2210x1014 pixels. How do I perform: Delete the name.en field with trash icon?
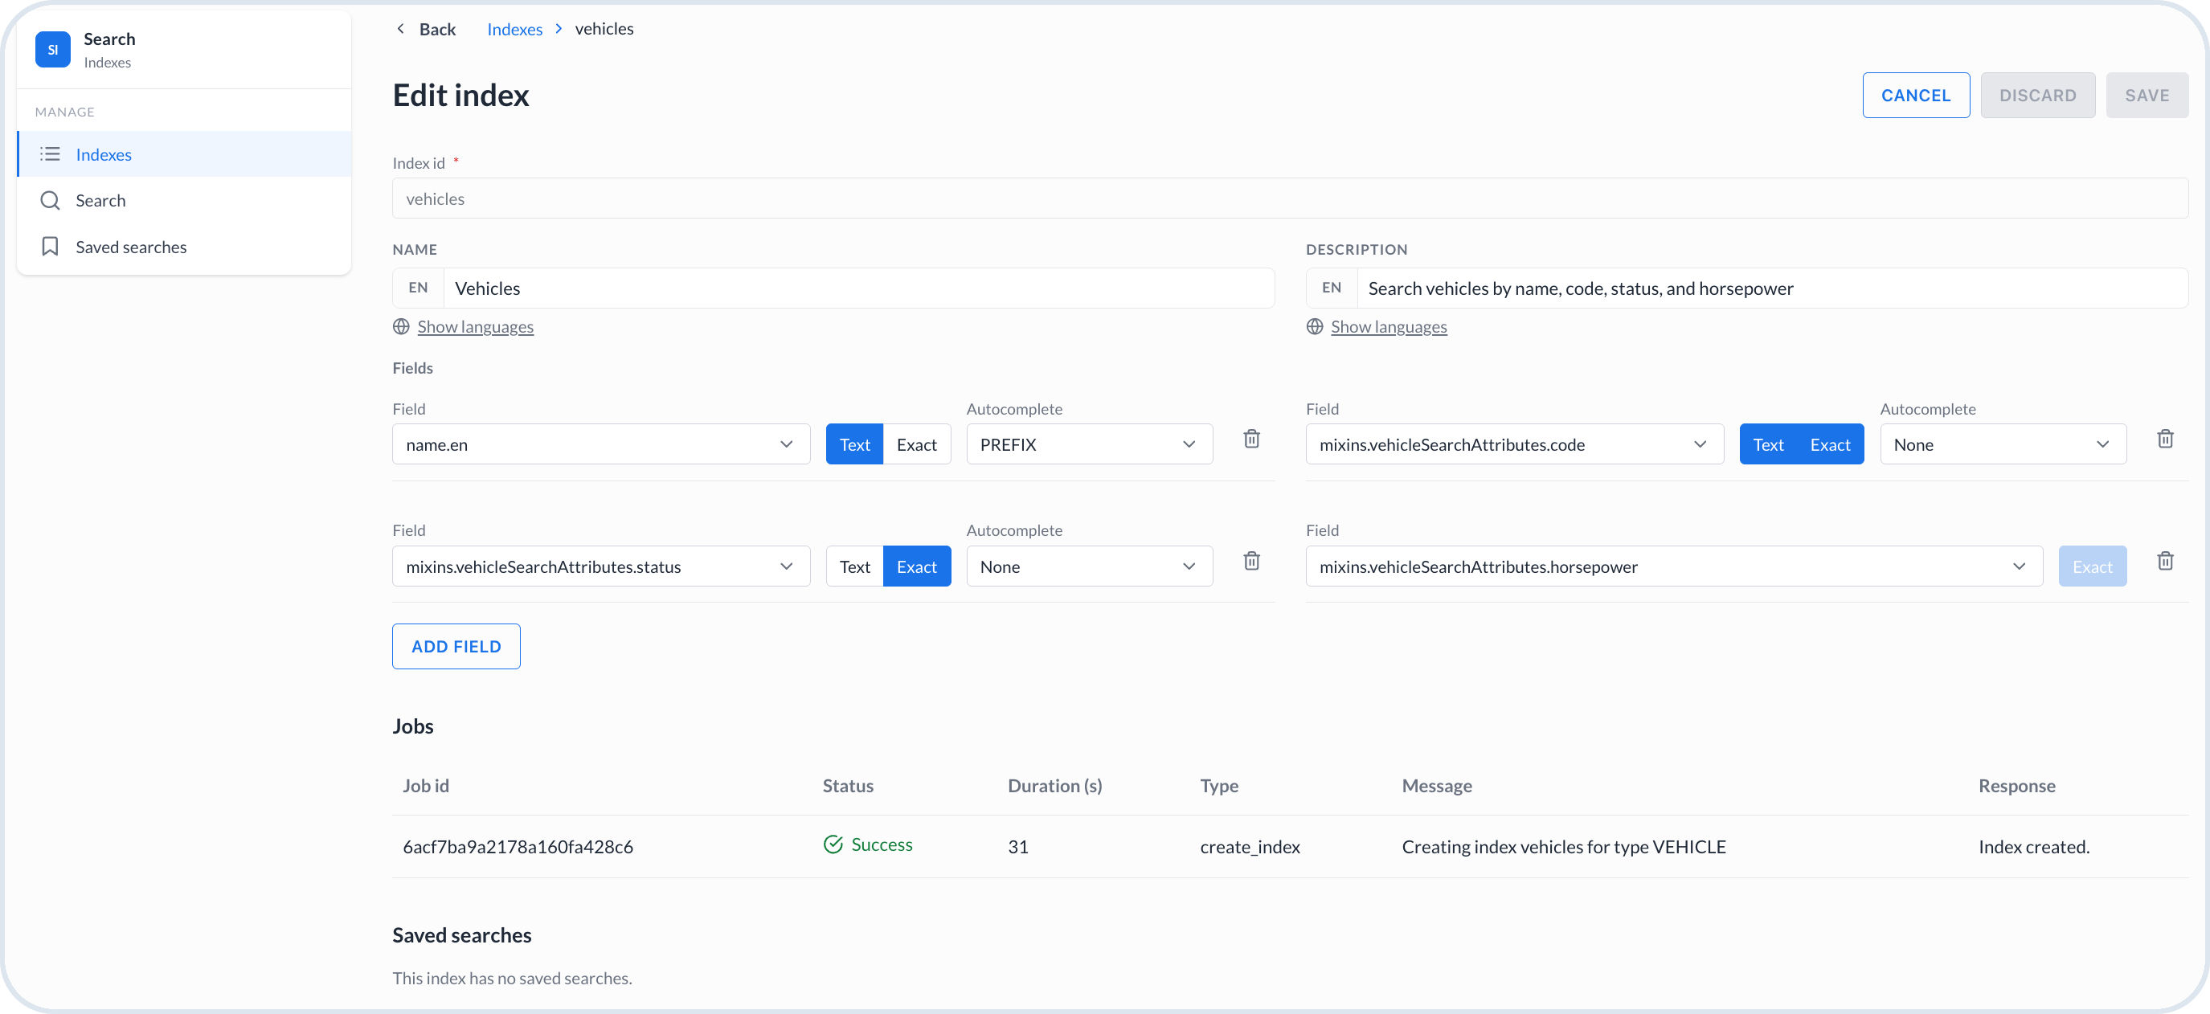1252,440
